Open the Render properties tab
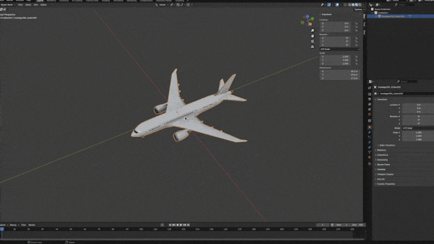Screen dimensions: 434x244 370,94
